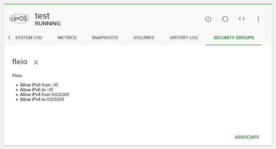
Task: Click the cirrOS image logo
Action: pyautogui.click(x=19, y=19)
